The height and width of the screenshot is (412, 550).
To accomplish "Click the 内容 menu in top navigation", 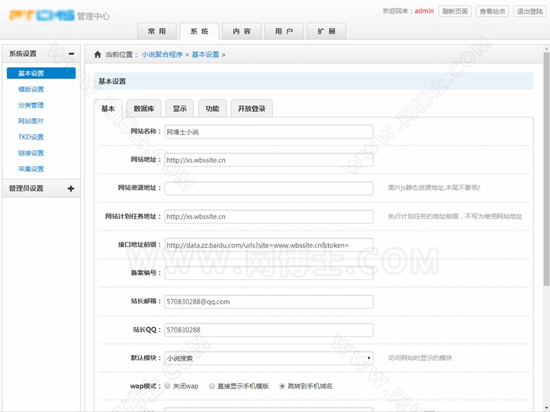I will [242, 30].
